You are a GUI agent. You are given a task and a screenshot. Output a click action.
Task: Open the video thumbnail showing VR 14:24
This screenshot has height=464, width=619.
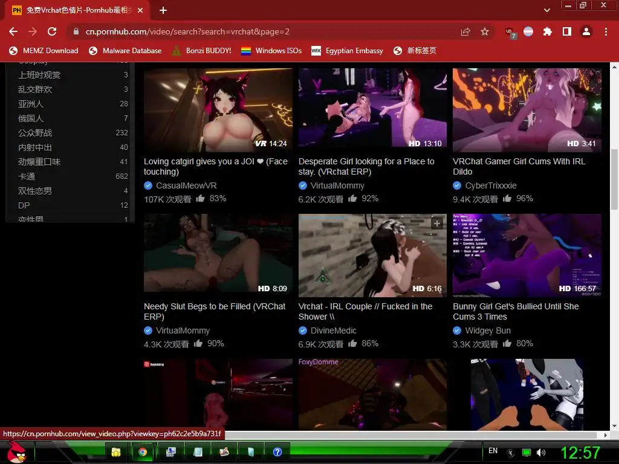[x=218, y=109]
